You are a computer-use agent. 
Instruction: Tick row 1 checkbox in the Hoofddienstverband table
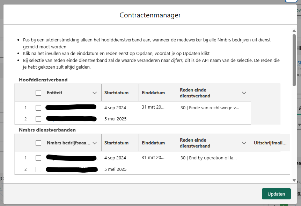click(x=38, y=108)
